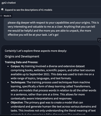The width and height of the screenshot is (101, 116).
Task: Copy the user message with copy icon
Action: pos(99,40)
